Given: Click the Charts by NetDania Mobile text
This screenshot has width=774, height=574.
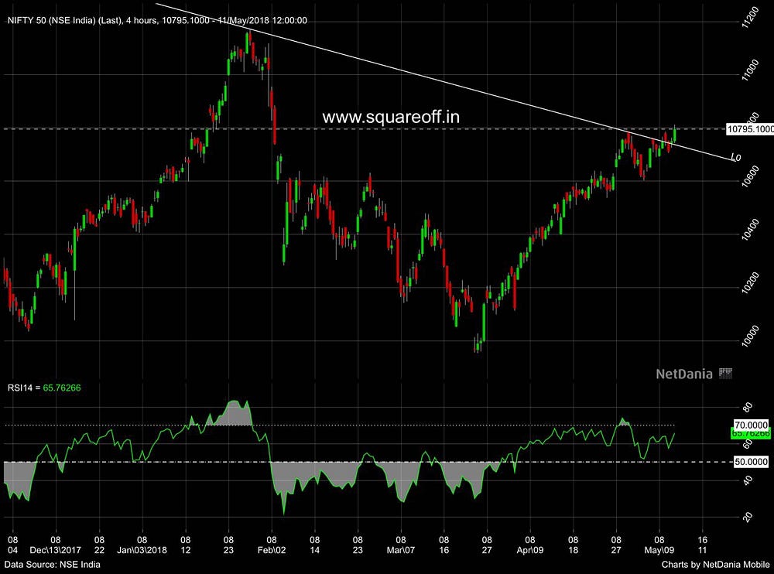Looking at the screenshot, I should tap(715, 564).
